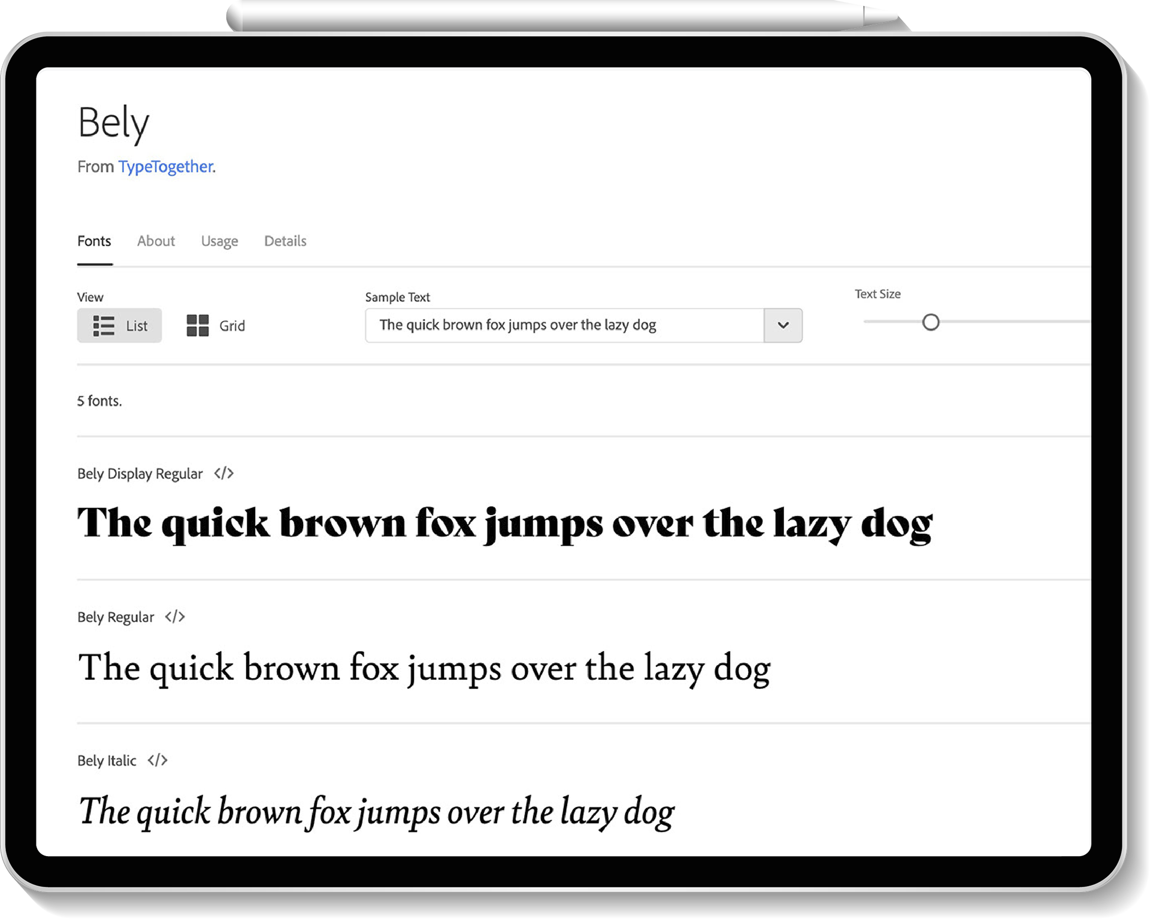
Task: Open embed code icon for Bely Regular
Action: click(x=175, y=616)
